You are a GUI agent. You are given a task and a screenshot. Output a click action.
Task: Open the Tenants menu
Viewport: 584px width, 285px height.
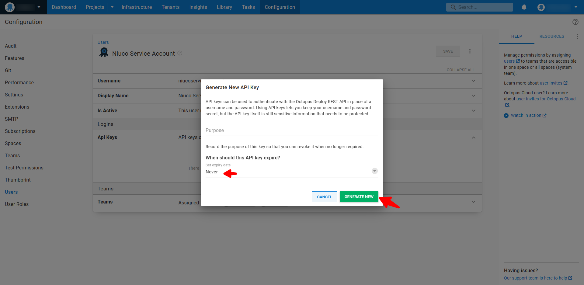pyautogui.click(x=171, y=7)
